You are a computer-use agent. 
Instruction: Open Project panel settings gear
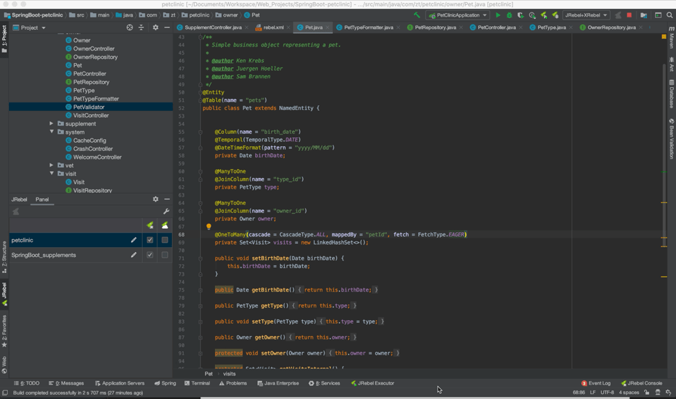(155, 28)
